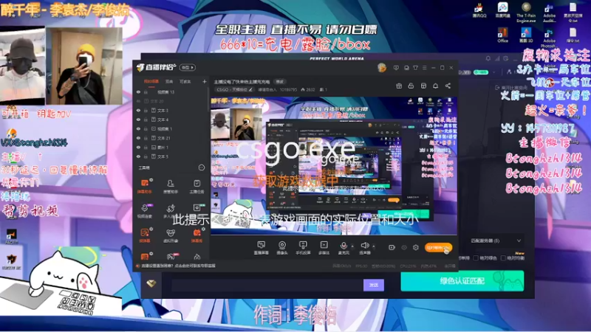Open Adobe Photoshop desktop shortcut

[549, 37]
